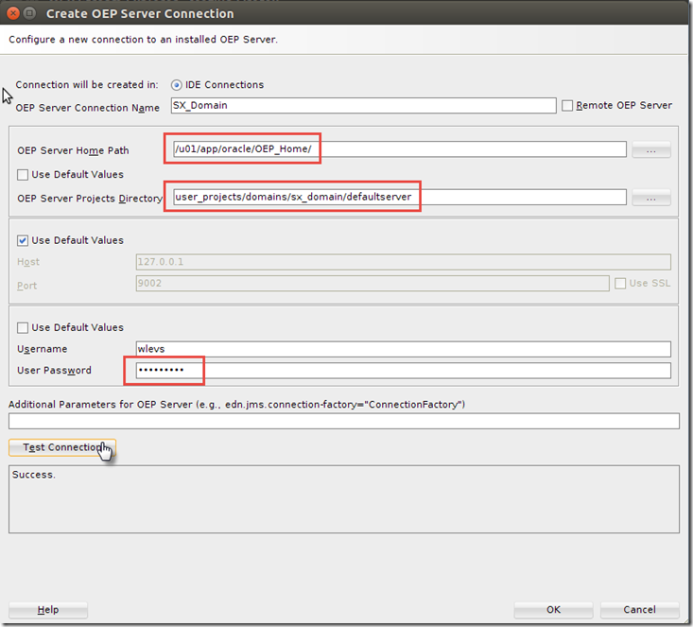Open browse button for Projects Directory
Image resolution: width=693 pixels, height=627 pixels.
650,199
